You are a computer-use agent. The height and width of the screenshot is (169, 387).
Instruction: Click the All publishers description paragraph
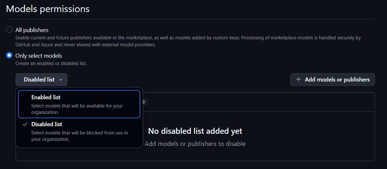[188, 41]
